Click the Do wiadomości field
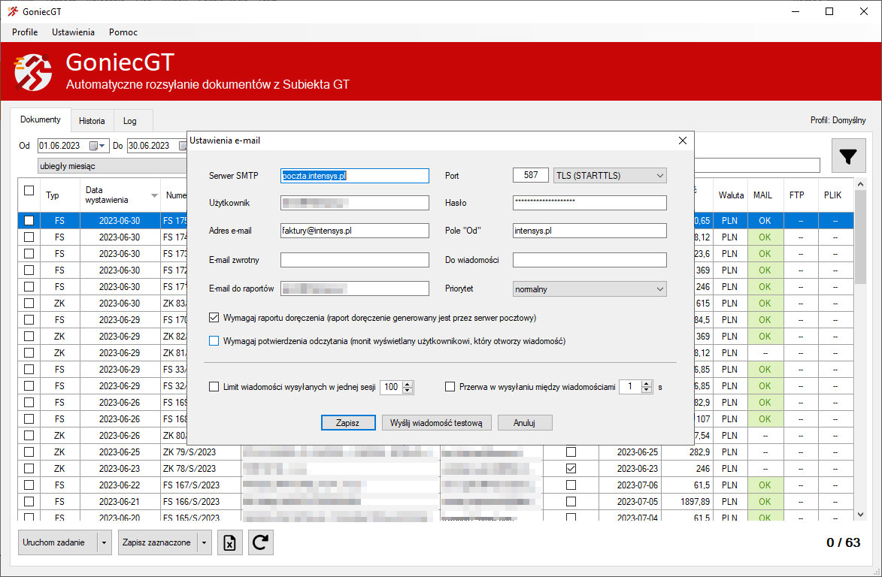Screen dimensions: 882x577 click(590, 259)
